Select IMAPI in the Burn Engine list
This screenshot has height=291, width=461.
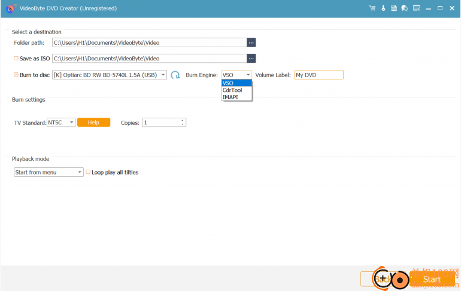coord(236,97)
